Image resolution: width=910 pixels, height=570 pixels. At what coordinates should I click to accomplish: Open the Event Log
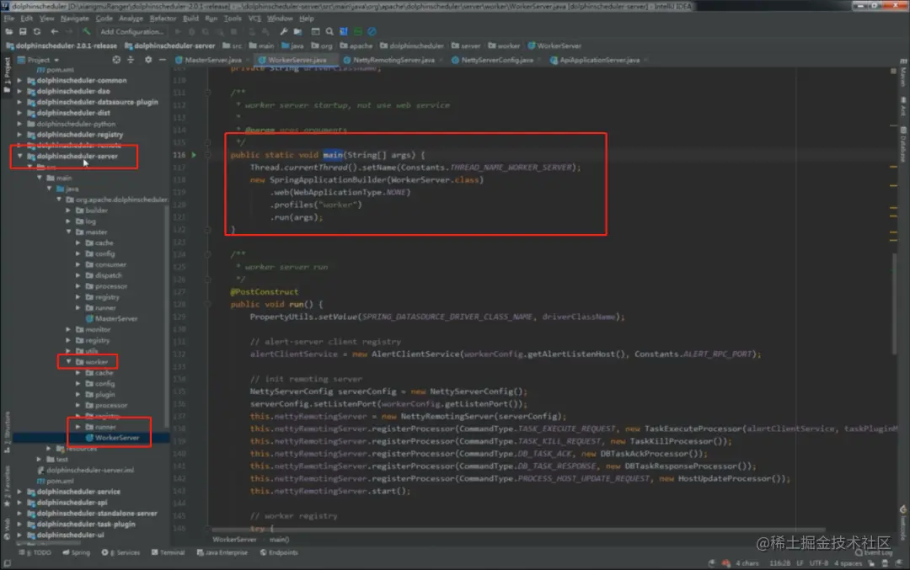(875, 552)
